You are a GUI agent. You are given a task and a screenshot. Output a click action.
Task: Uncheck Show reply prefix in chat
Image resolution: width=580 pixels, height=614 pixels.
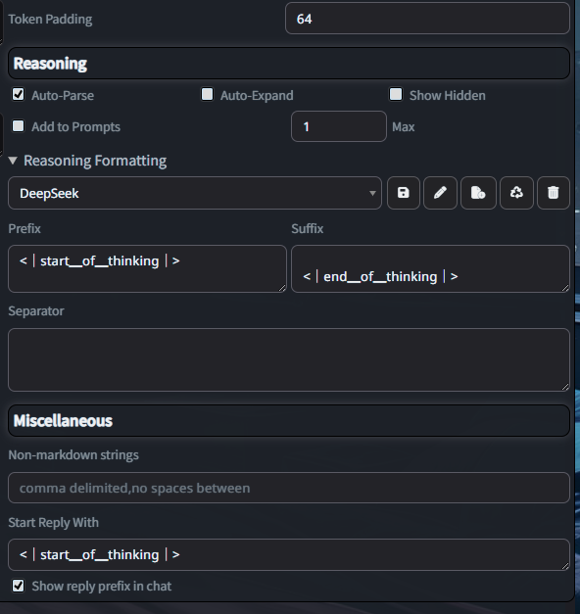pyautogui.click(x=18, y=586)
